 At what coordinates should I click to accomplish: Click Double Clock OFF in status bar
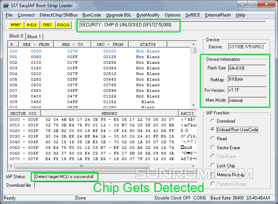coord(173,198)
